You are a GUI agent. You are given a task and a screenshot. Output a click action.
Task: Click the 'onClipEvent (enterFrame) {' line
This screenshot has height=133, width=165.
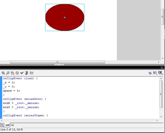(x=25, y=115)
